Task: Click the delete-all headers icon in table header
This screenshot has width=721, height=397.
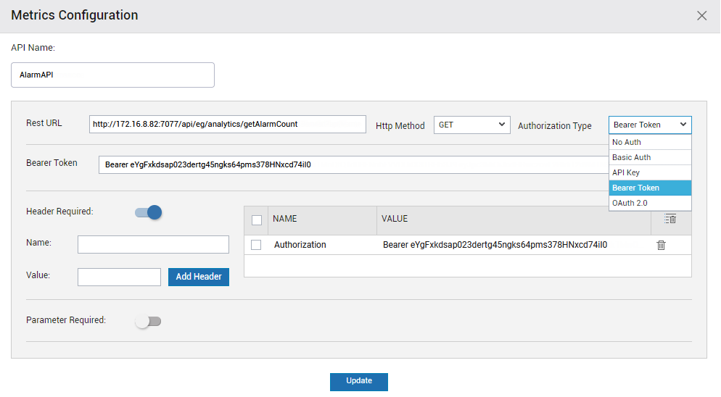Action: (670, 219)
